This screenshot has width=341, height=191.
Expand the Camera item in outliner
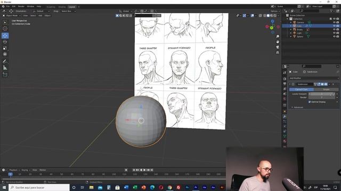click(x=291, y=22)
